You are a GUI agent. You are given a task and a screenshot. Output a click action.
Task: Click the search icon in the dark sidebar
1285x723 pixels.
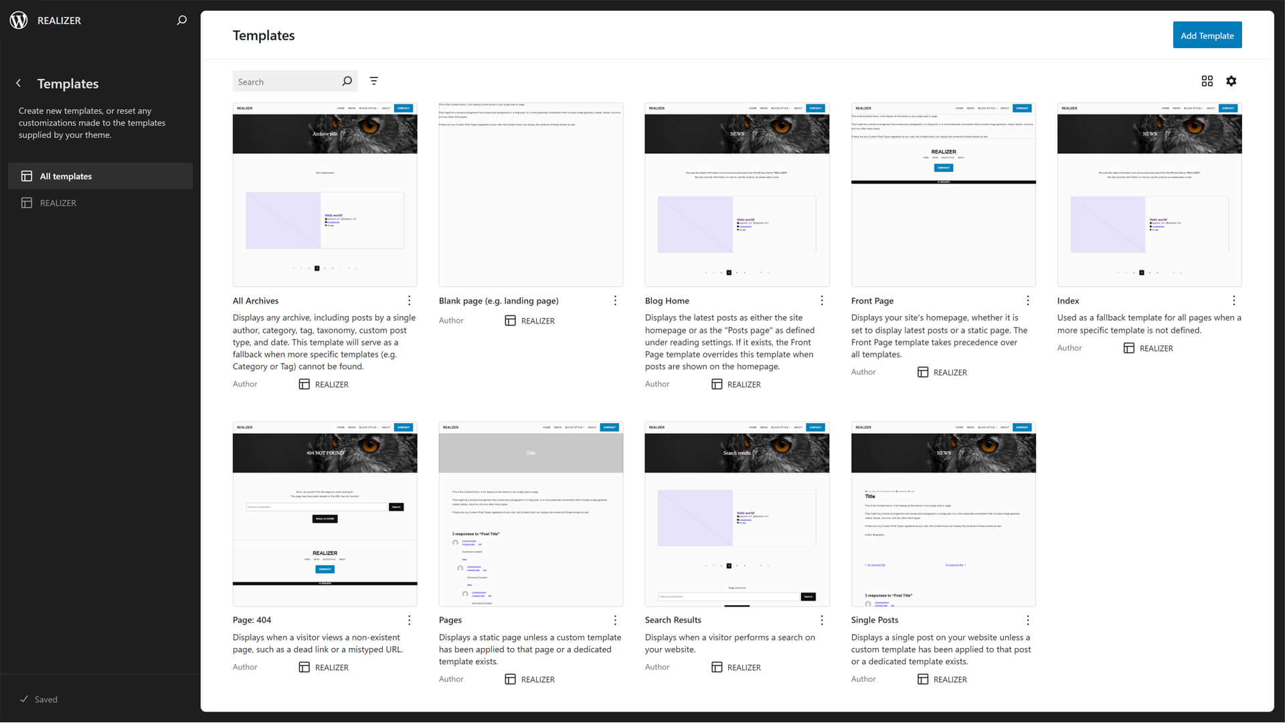tap(181, 20)
